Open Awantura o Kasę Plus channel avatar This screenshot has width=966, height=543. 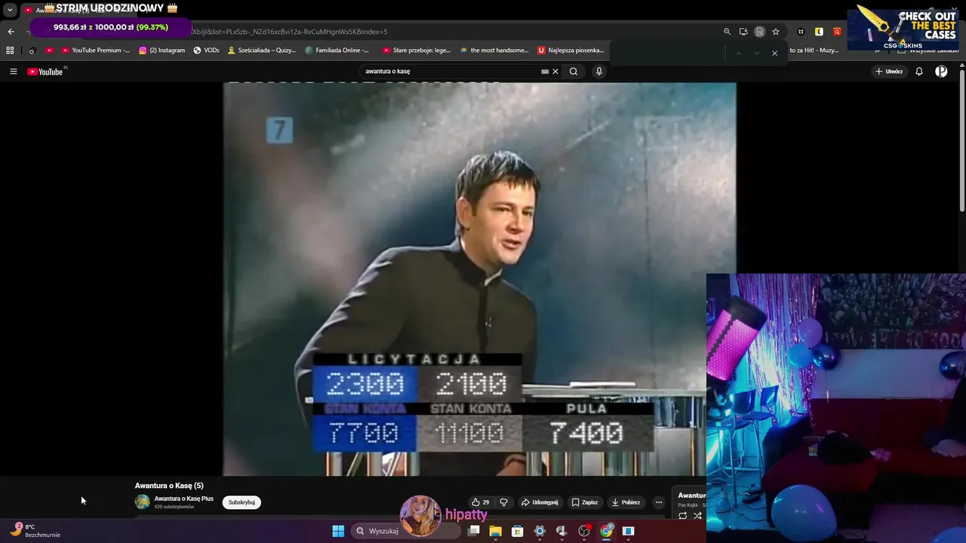[x=143, y=502]
